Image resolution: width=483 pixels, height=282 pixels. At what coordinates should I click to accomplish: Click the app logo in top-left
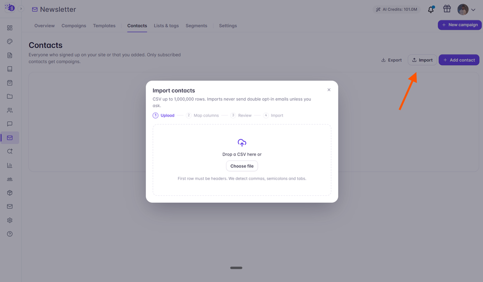pos(10,7)
